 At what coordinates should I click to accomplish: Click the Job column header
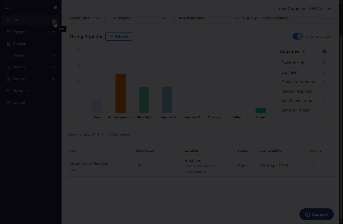click(73, 150)
